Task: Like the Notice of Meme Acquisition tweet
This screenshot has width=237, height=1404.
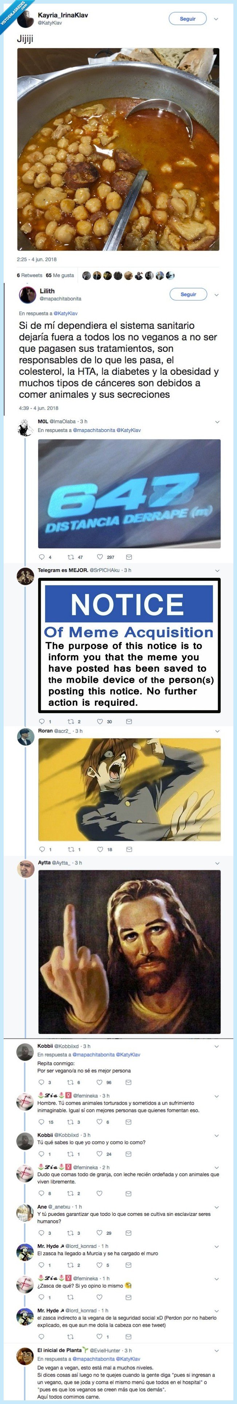Action: (x=100, y=722)
